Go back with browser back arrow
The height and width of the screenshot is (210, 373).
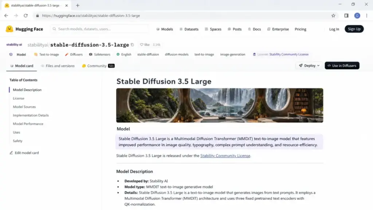tap(6, 15)
